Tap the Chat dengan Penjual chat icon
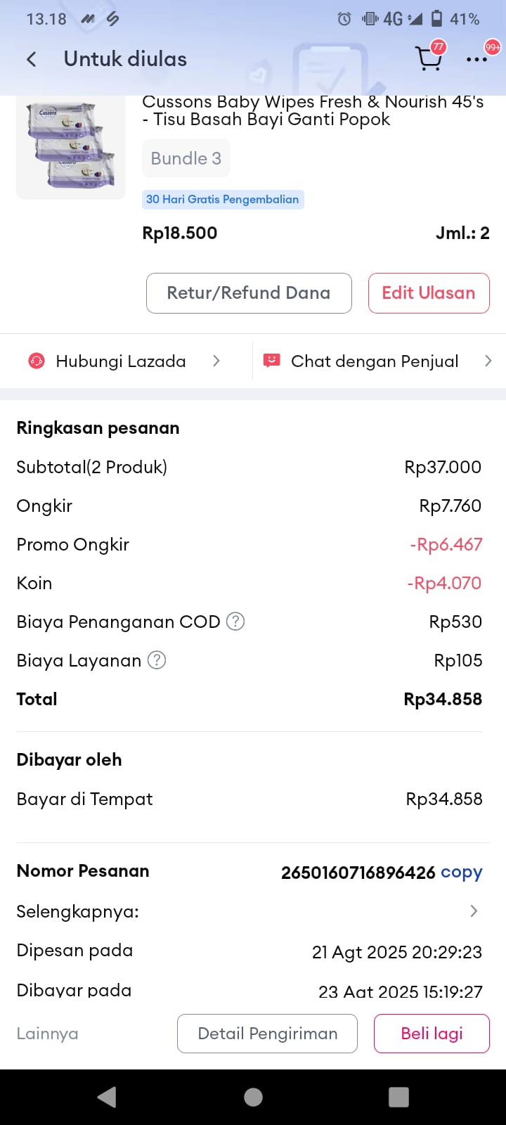 tap(271, 361)
